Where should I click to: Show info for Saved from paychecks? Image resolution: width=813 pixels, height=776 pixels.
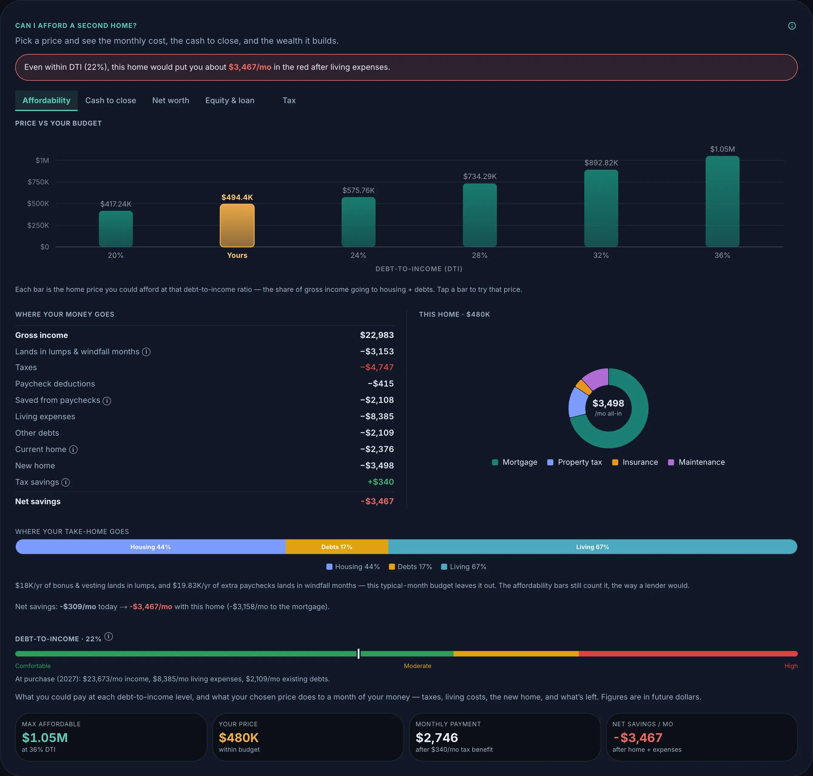(107, 401)
